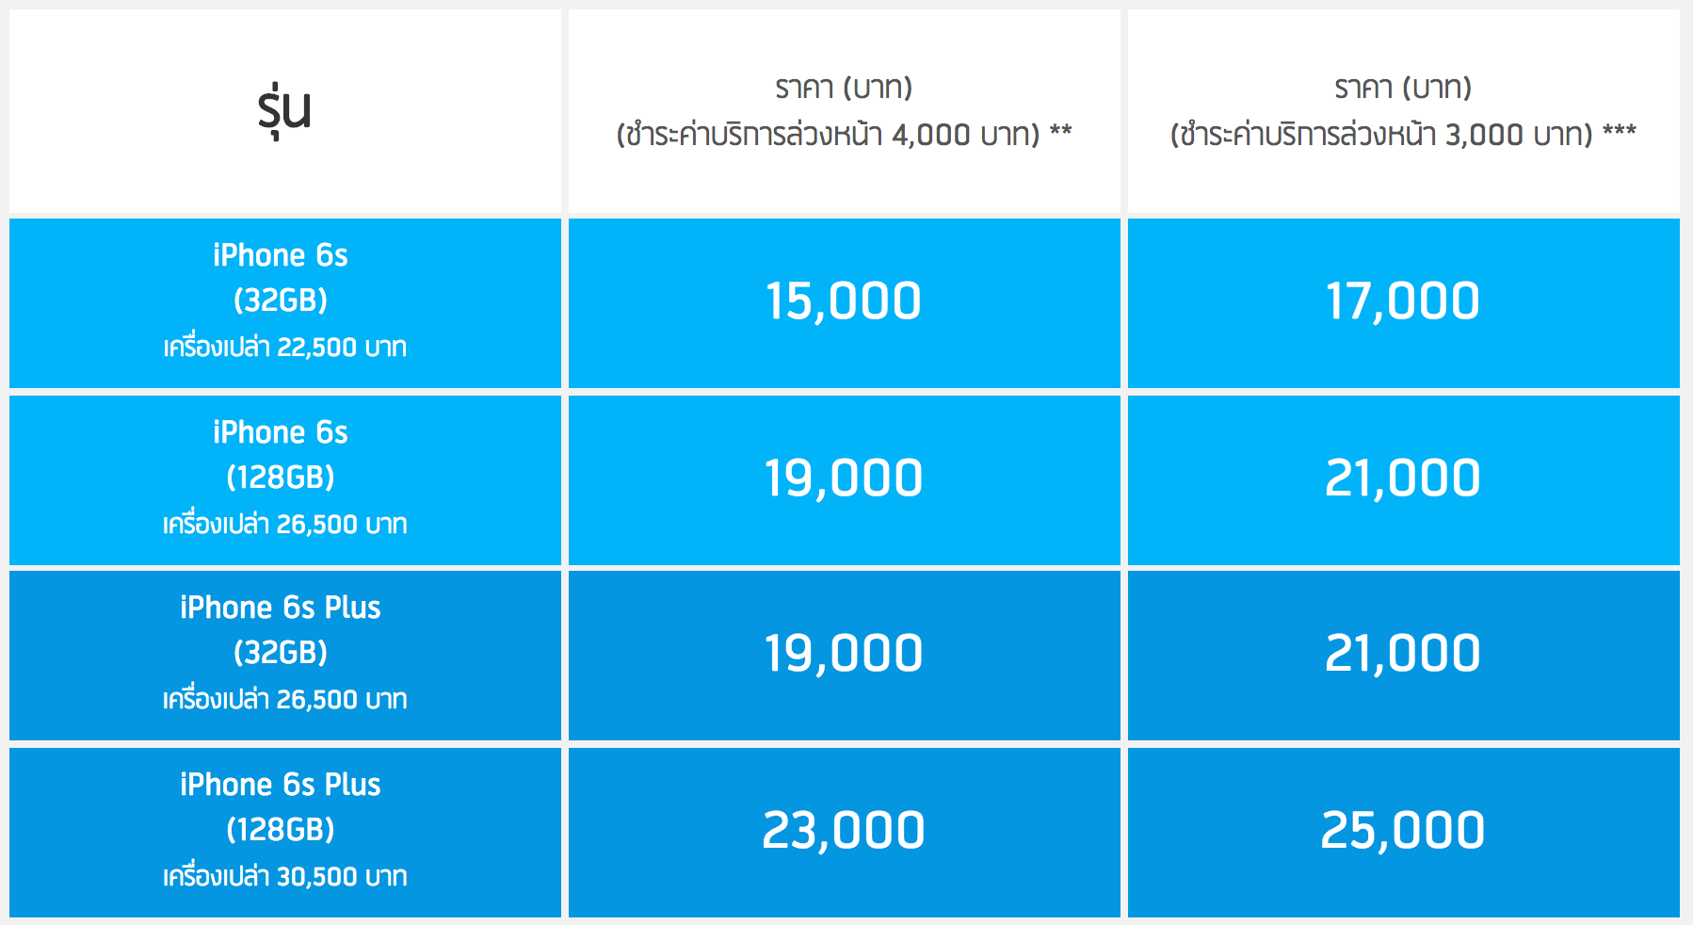
Task: Click the 21,000 price for iPhone 6s Plus 32GB
Action: pos(1403,654)
